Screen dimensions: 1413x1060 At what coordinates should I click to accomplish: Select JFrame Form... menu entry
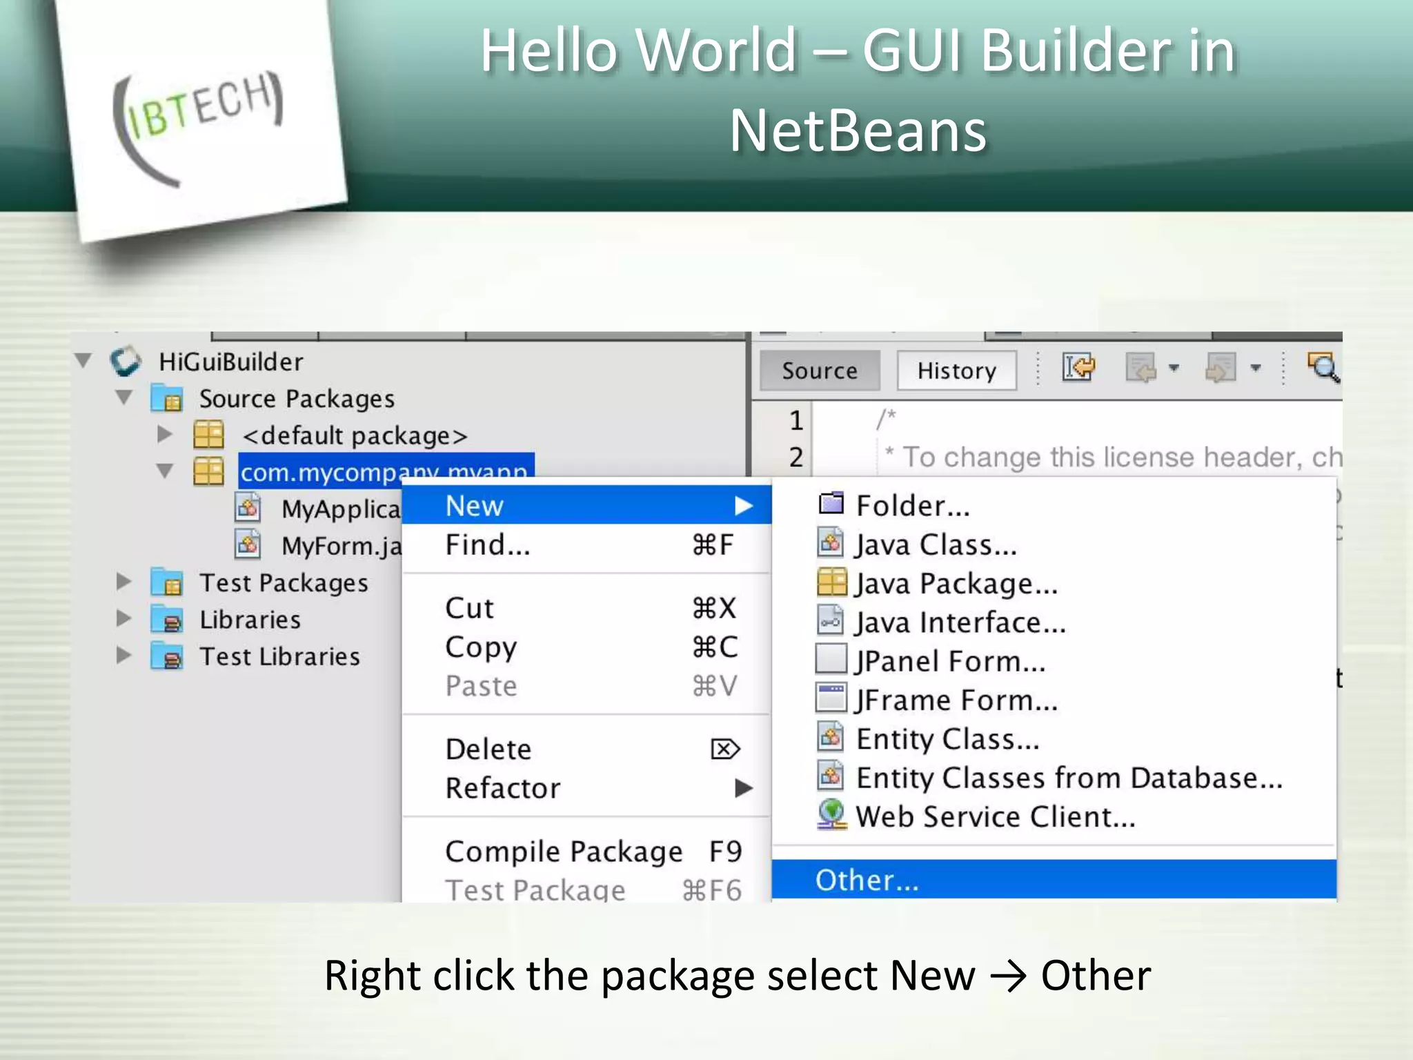point(1054,699)
